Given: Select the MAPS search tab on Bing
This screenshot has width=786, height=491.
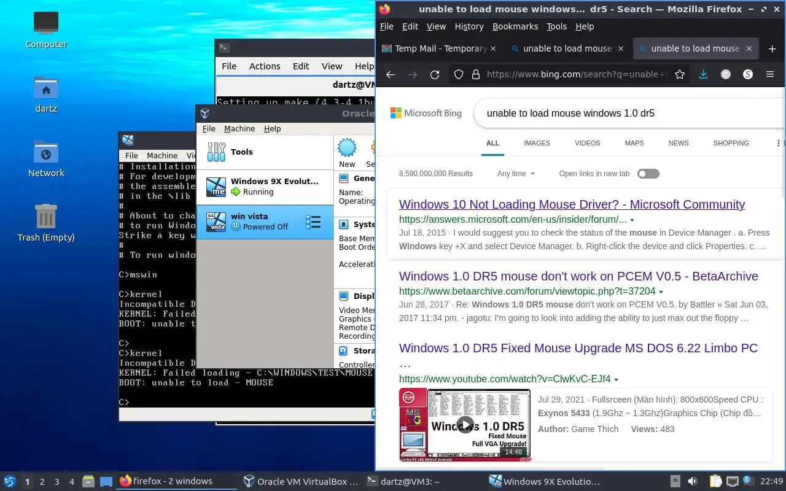Looking at the screenshot, I should 634,143.
